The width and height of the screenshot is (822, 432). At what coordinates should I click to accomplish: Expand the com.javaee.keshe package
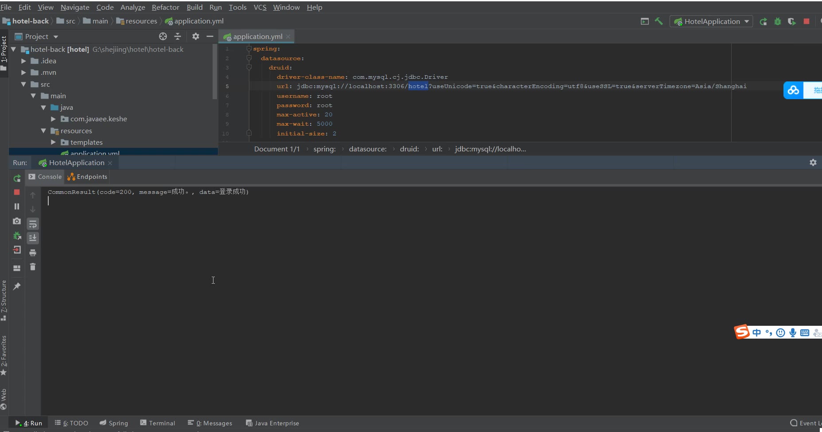tap(53, 119)
